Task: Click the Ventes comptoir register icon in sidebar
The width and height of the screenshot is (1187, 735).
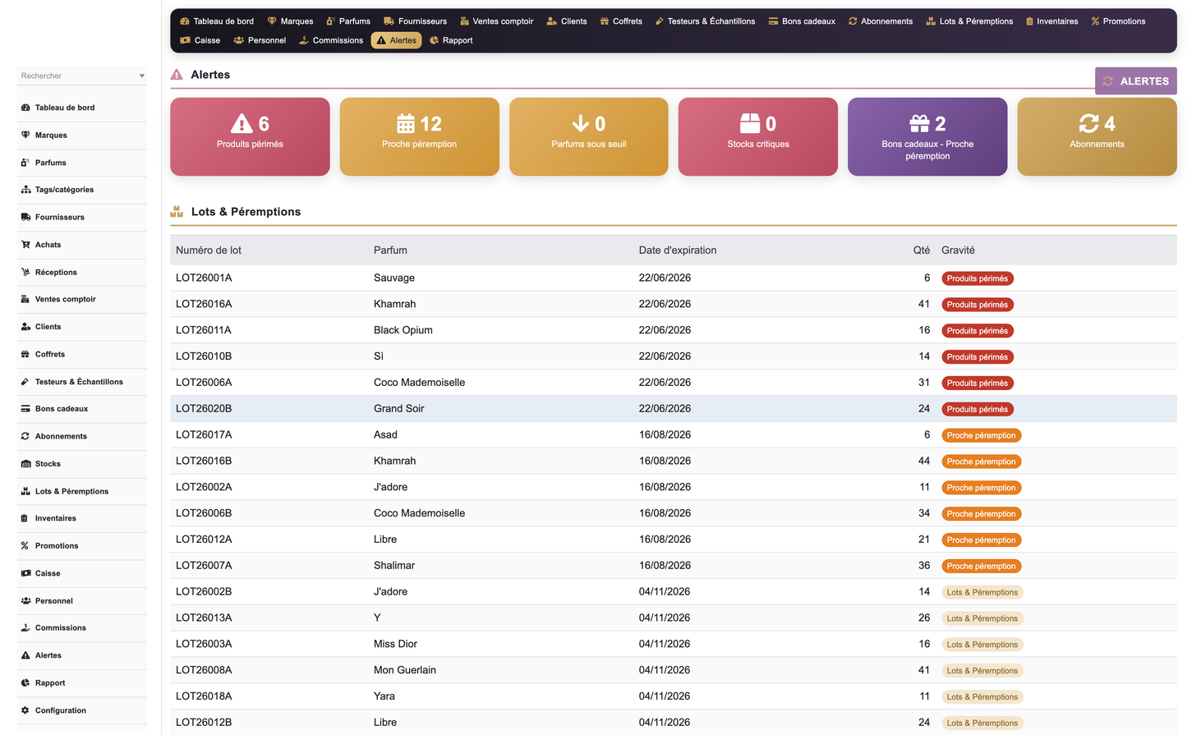Action: click(x=25, y=299)
